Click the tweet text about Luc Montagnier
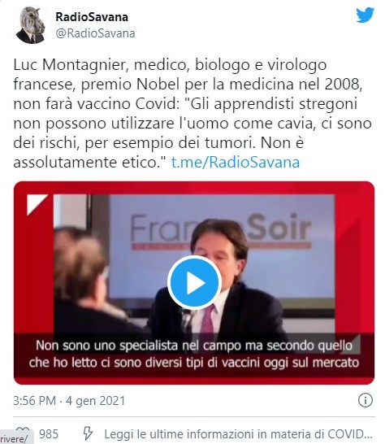The width and height of the screenshot is (385, 444). 192,113
